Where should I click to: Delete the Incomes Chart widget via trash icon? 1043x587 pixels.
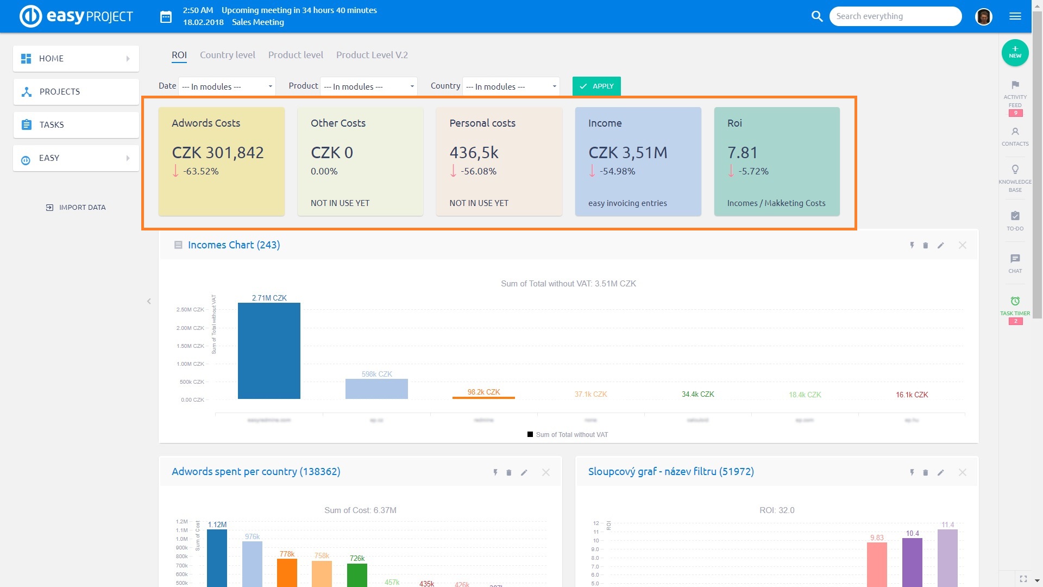926,245
